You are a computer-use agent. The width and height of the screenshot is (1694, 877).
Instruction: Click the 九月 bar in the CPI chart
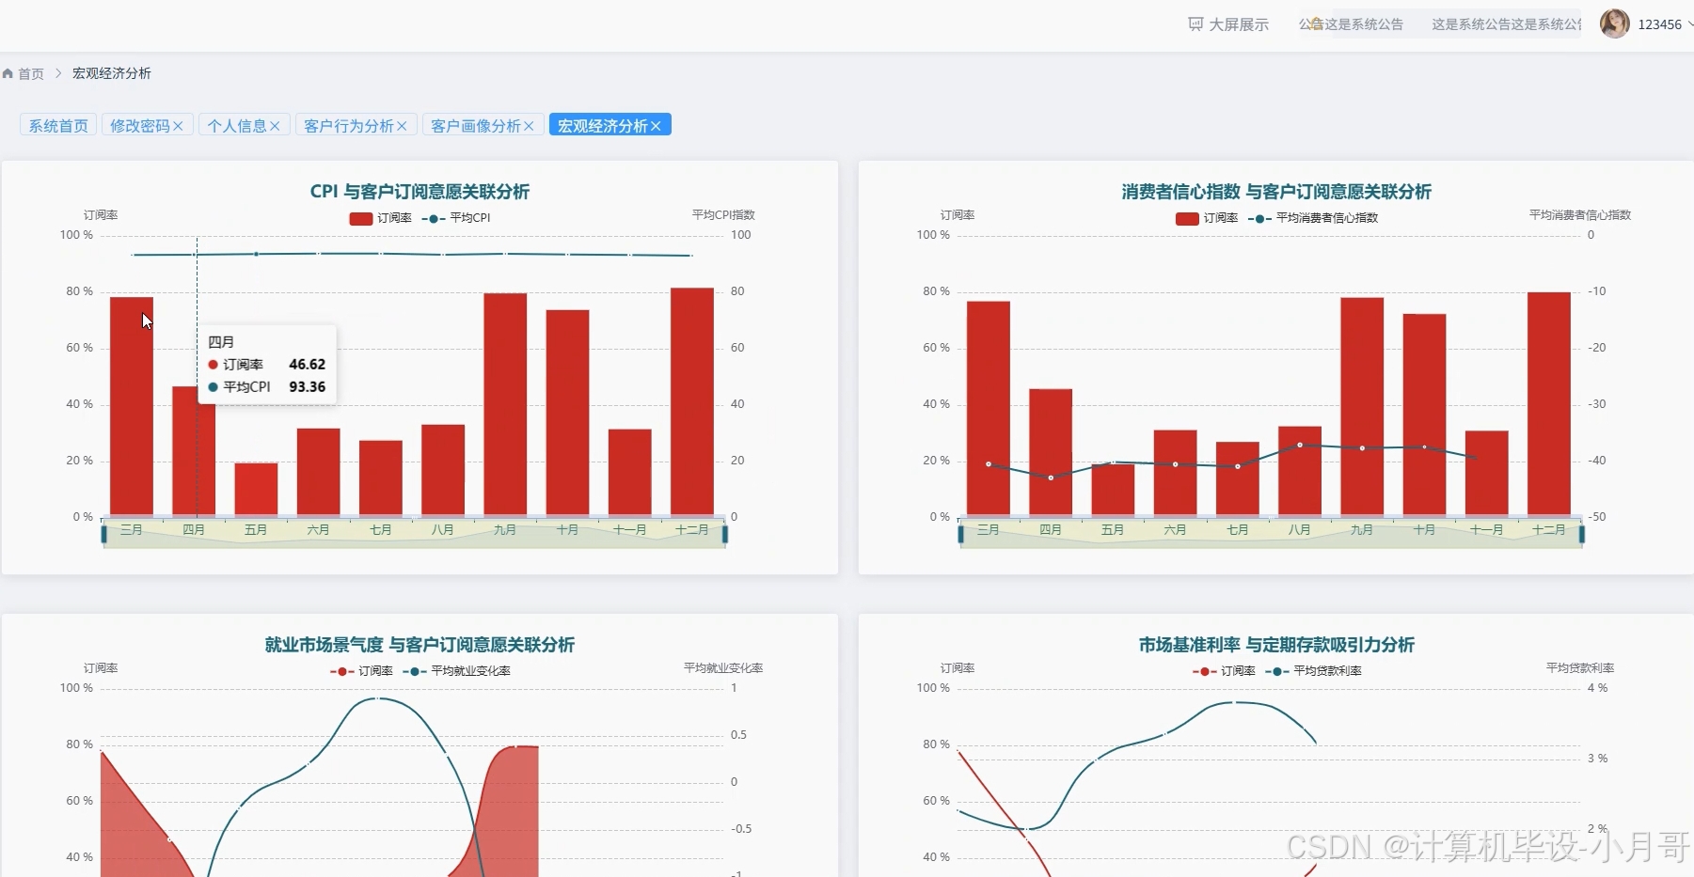(x=505, y=405)
